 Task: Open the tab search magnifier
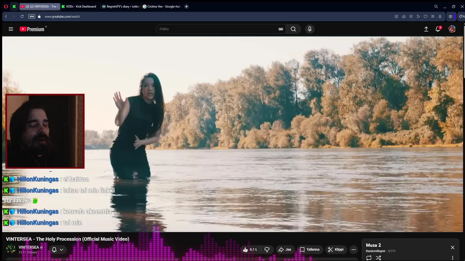[x=436, y=7]
